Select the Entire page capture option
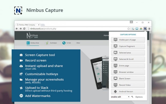The height and width of the screenshot is (104, 166). (128, 66)
